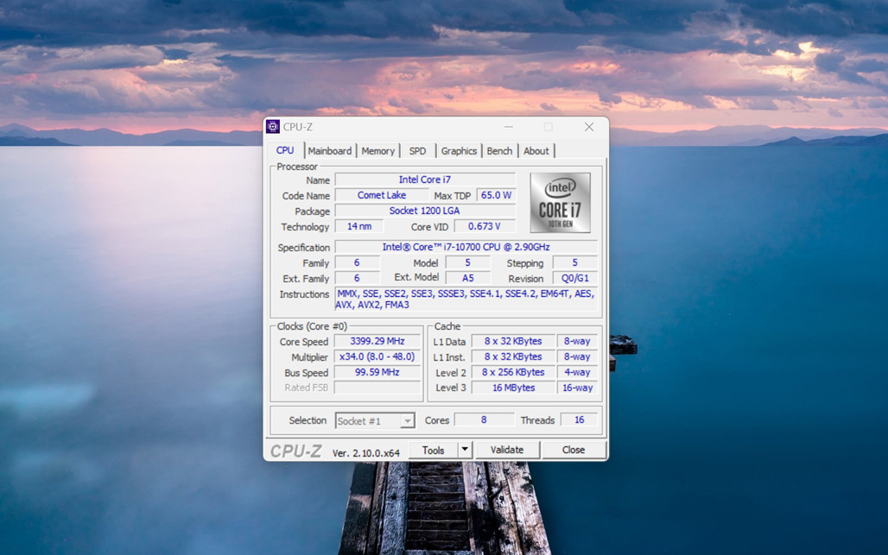
Task: Click the Code Name value Comet Lake
Action: point(382,195)
